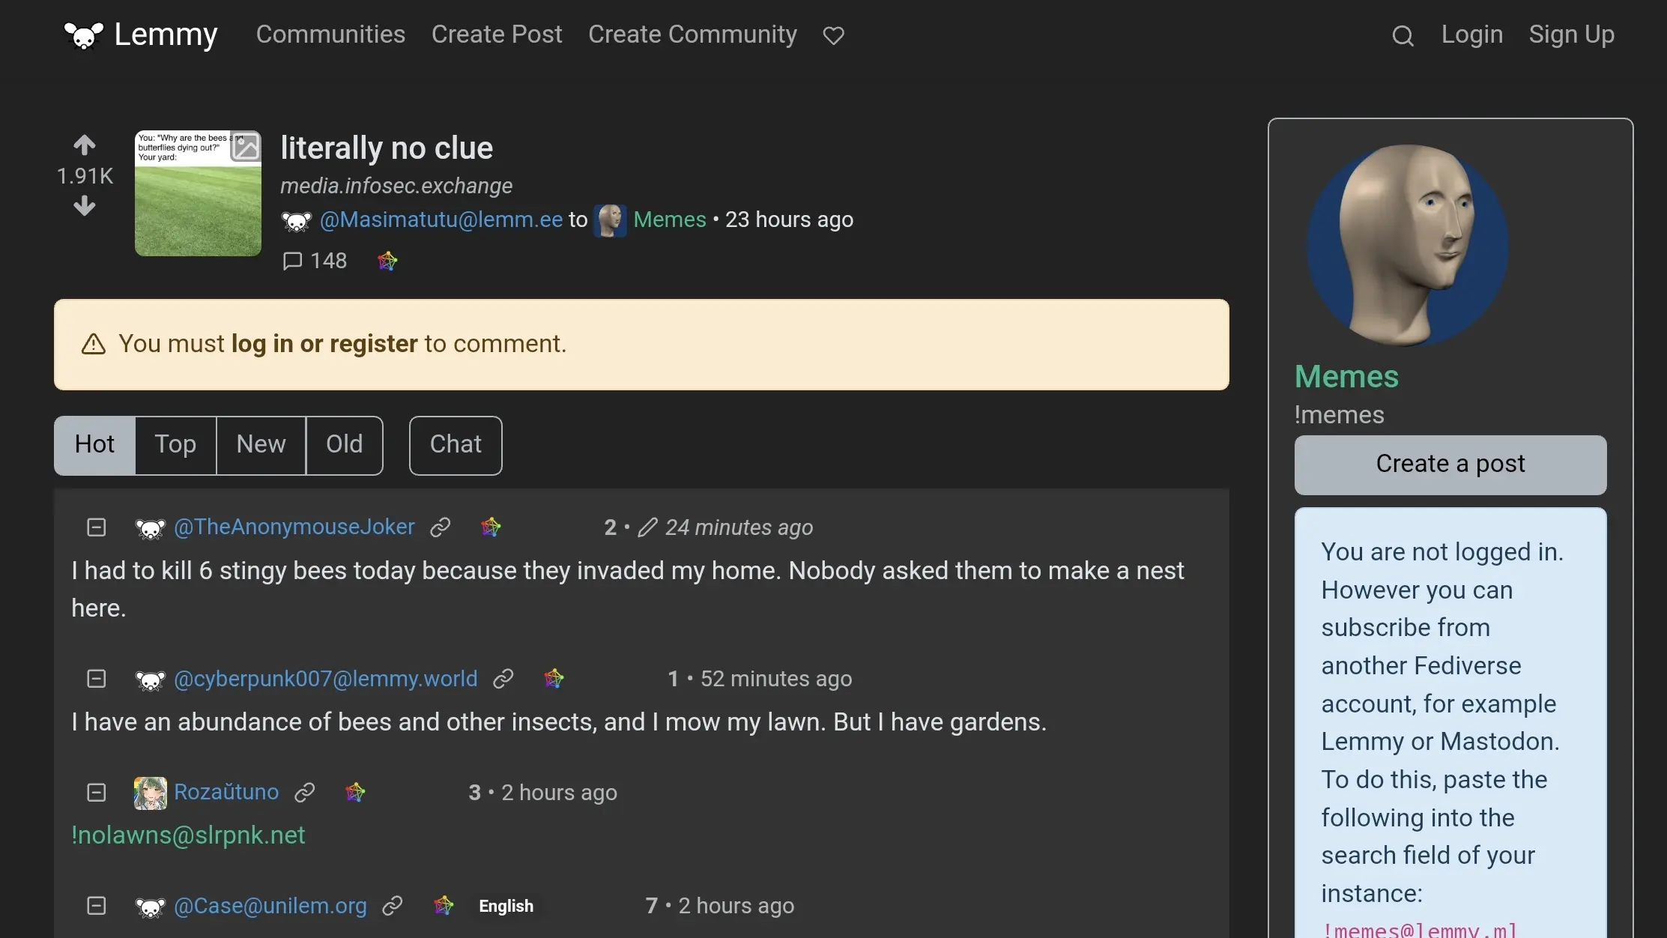Sort comments by Top
This screenshot has height=938, width=1667.
tap(175, 445)
